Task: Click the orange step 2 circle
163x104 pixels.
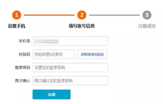Action: click(81, 15)
